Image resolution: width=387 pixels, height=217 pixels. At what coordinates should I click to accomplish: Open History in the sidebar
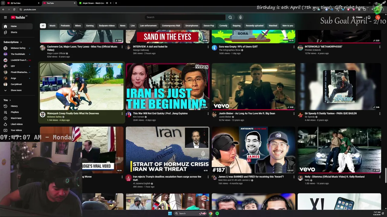[18, 106]
